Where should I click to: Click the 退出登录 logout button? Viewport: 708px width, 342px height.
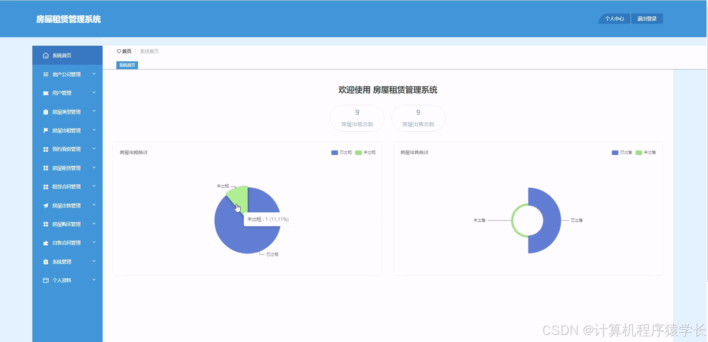[x=647, y=19]
